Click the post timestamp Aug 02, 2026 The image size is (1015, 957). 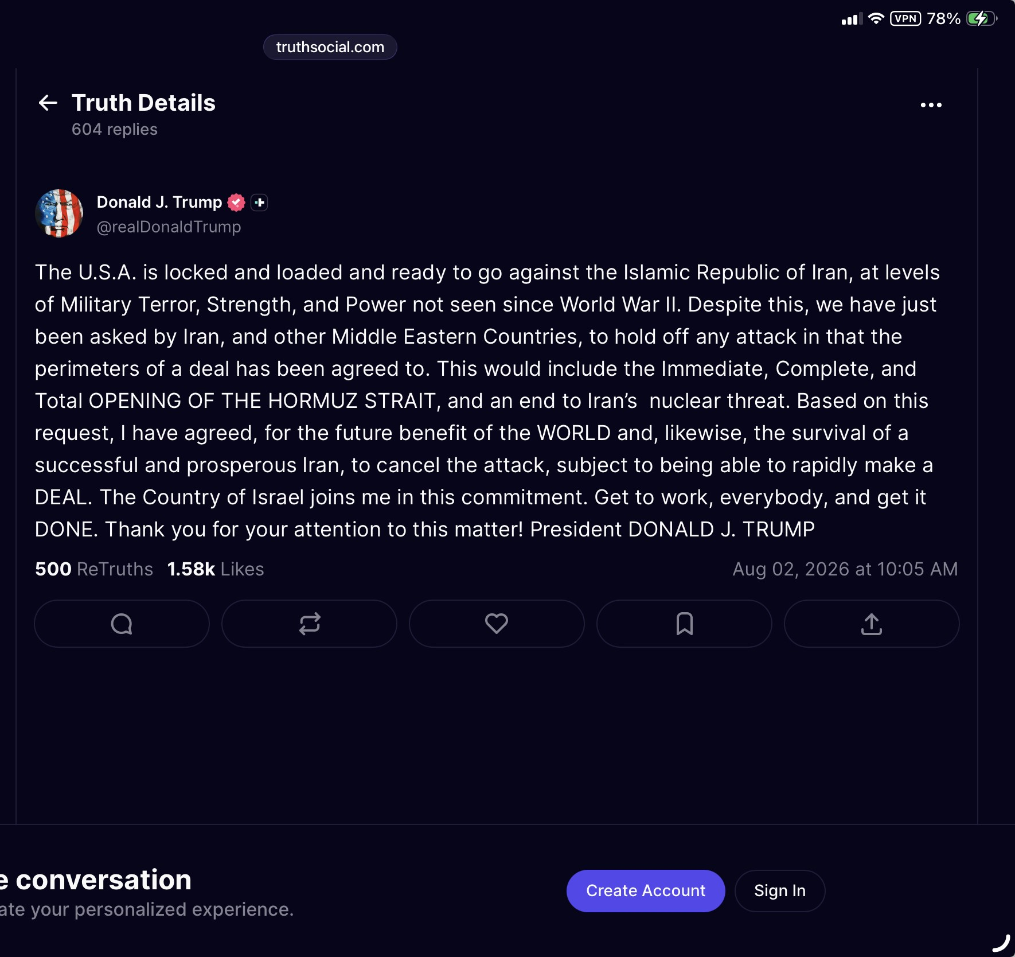pyautogui.click(x=845, y=569)
